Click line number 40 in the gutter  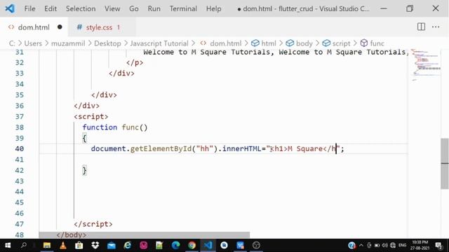click(x=20, y=148)
